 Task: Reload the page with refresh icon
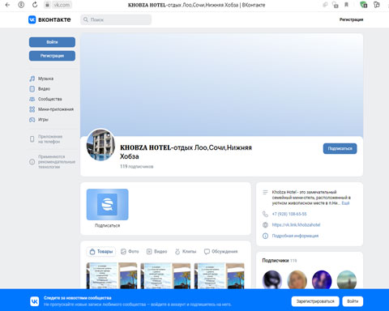pos(35,5)
